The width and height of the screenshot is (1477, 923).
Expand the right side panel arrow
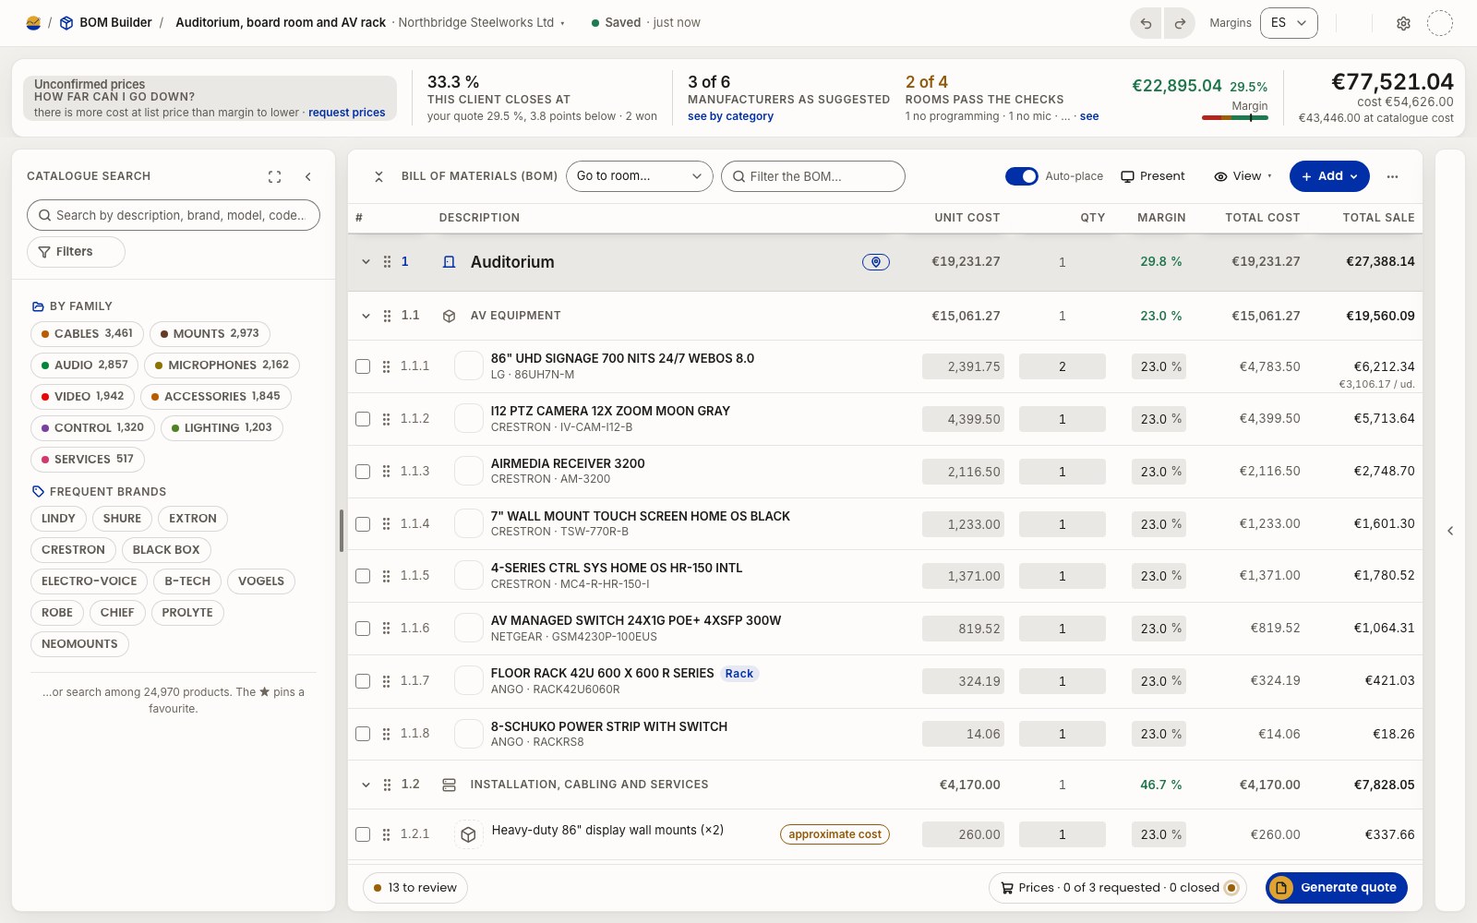click(x=1450, y=531)
